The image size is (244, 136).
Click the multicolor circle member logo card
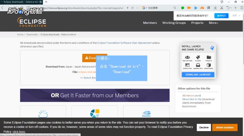coord(95,112)
